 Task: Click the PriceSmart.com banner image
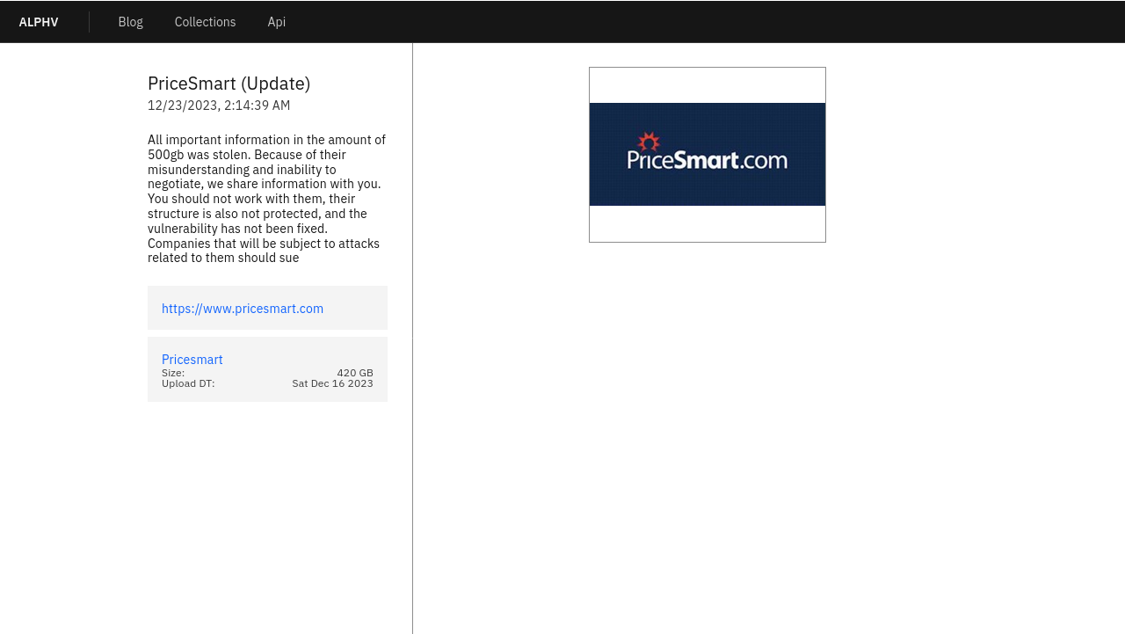[708, 154]
